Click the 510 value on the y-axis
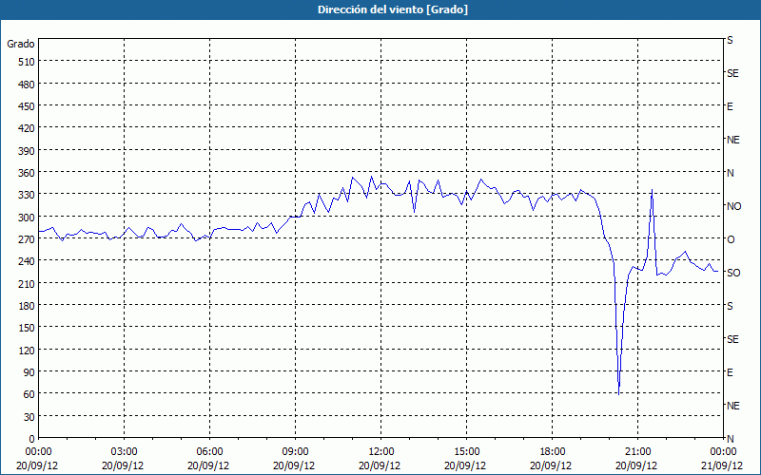This screenshot has width=761, height=475. [x=27, y=62]
